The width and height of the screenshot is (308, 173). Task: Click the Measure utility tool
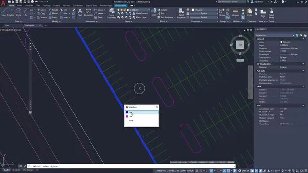coord(235,12)
